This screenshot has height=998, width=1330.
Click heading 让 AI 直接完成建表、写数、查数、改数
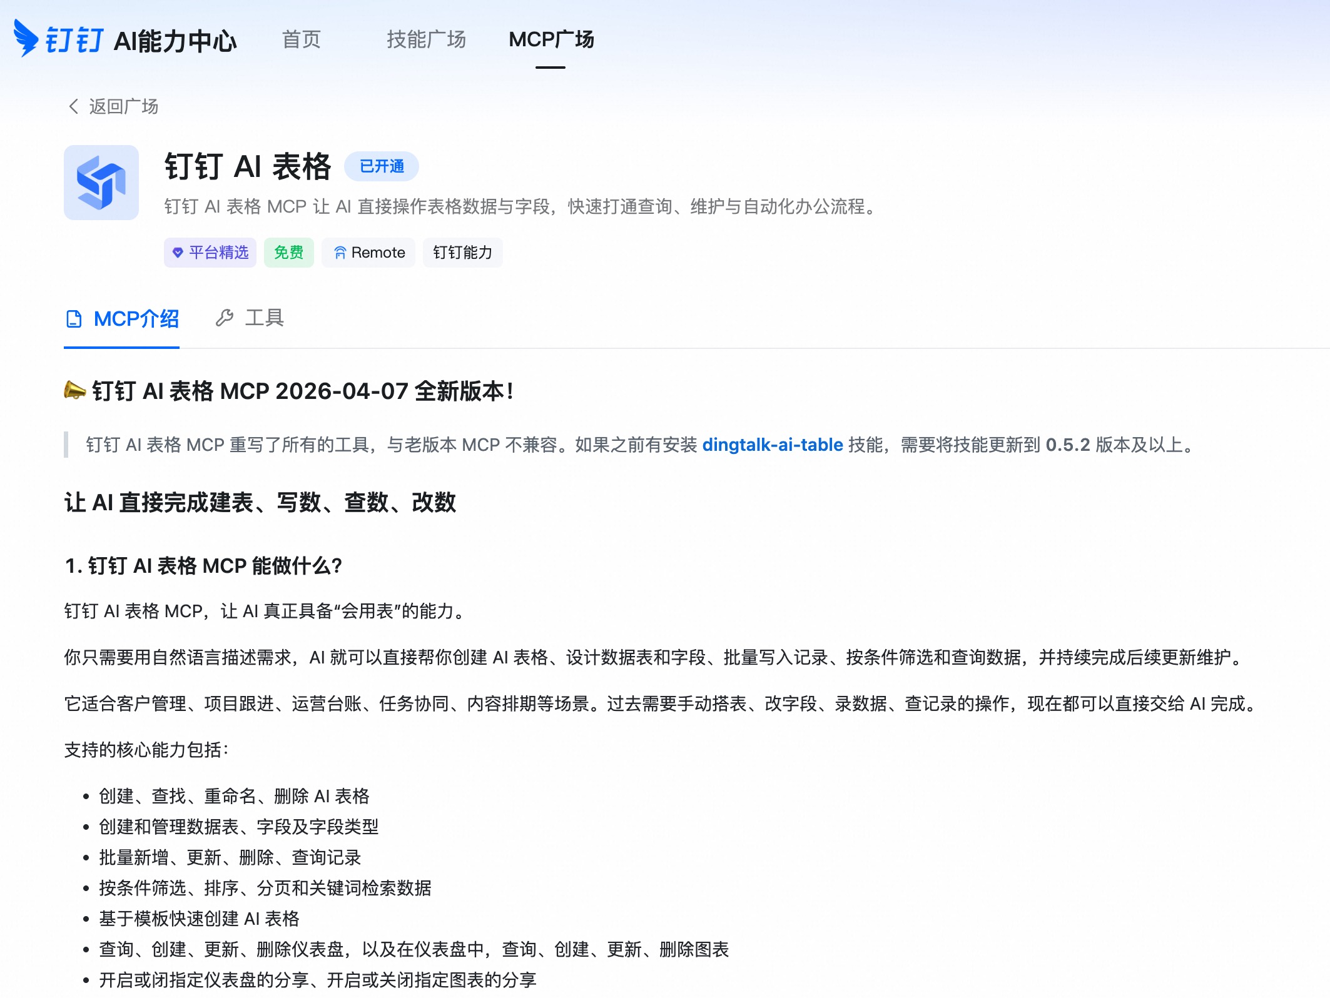pos(260,502)
